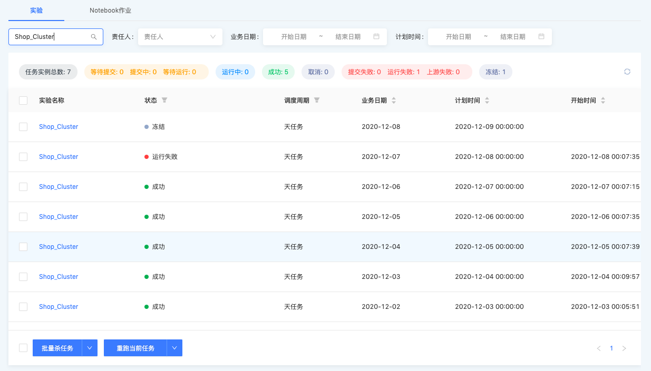Open Shop_Cluster link in the 冻结 row
The height and width of the screenshot is (371, 651).
click(59, 127)
